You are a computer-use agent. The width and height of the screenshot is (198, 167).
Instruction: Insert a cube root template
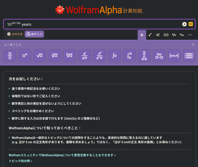click(x=55, y=55)
